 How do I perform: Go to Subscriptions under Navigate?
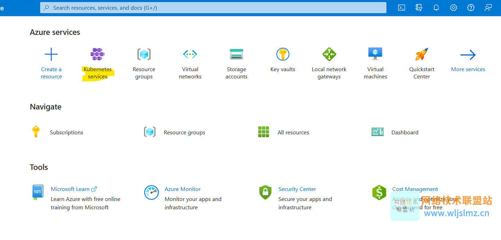point(66,133)
